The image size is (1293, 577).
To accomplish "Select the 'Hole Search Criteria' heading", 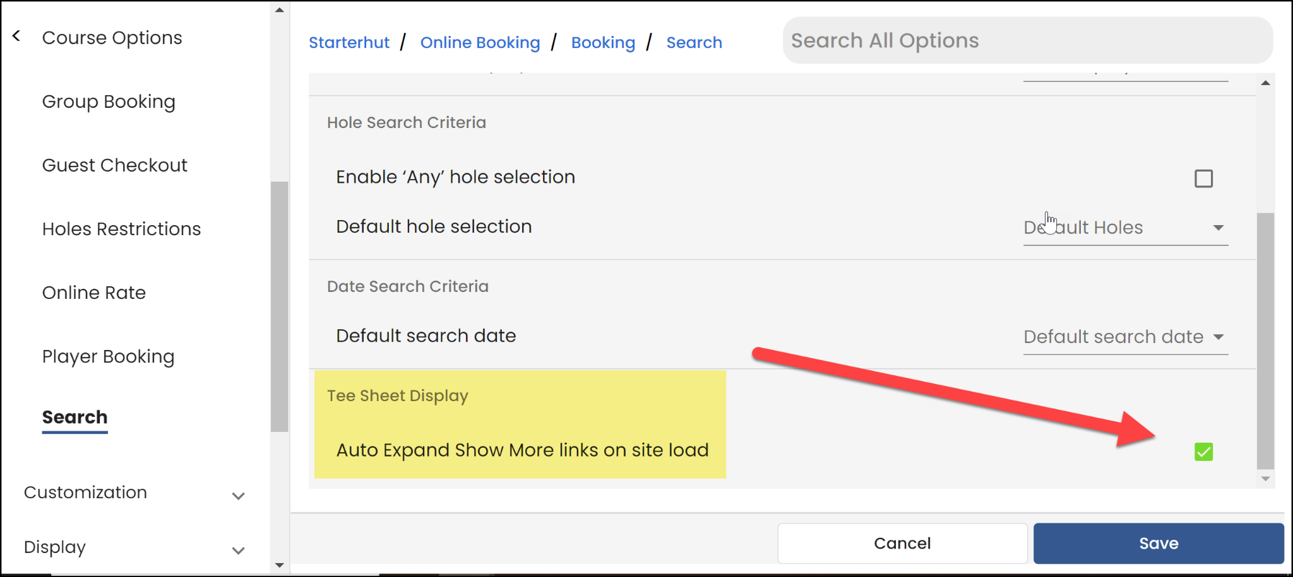I will (407, 122).
